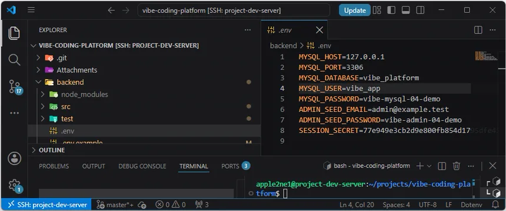Open notifications bell in status bar
The width and height of the screenshot is (506, 211).
(495, 205)
